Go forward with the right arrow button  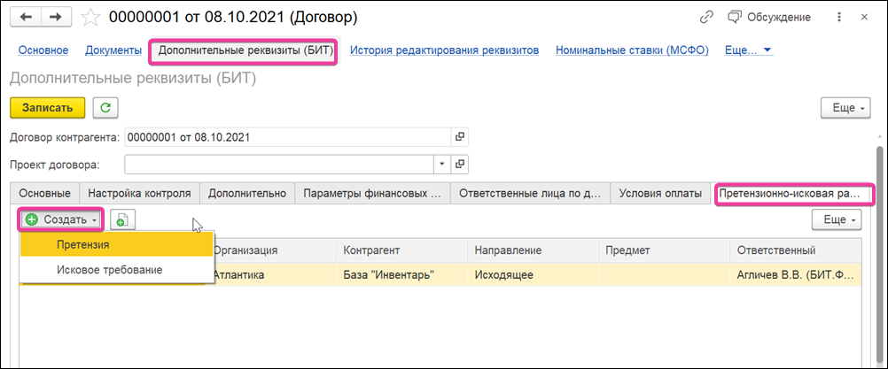coord(54,17)
